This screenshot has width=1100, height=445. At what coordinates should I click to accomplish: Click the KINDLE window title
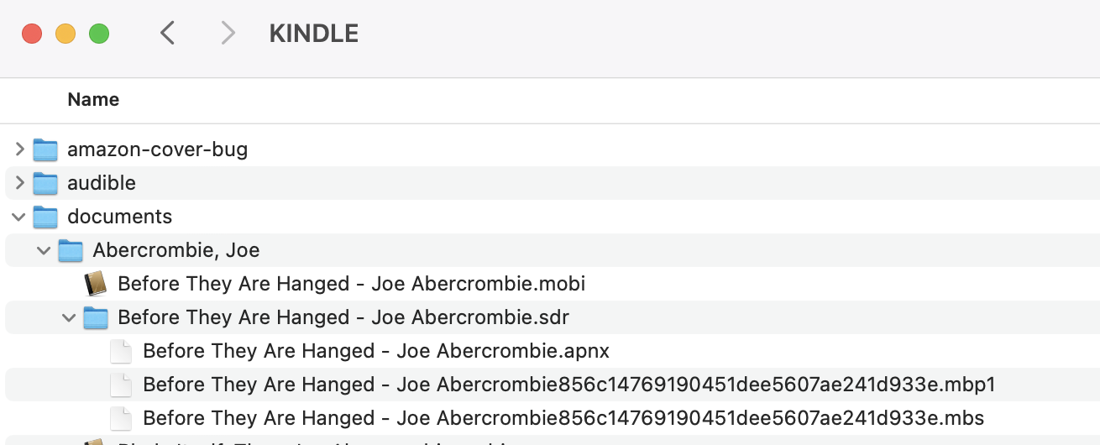tap(313, 34)
